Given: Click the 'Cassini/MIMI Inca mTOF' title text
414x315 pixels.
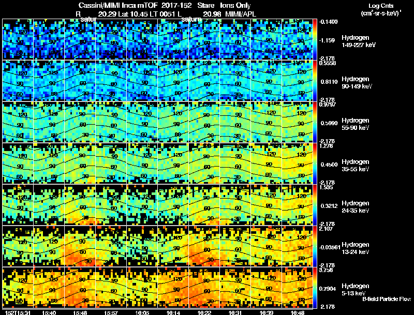Looking at the screenshot, I should [x=118, y=6].
